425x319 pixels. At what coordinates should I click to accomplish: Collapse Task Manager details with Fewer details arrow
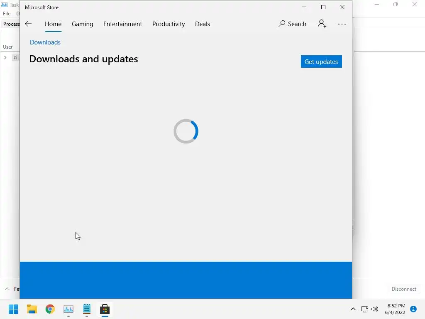click(x=7, y=289)
